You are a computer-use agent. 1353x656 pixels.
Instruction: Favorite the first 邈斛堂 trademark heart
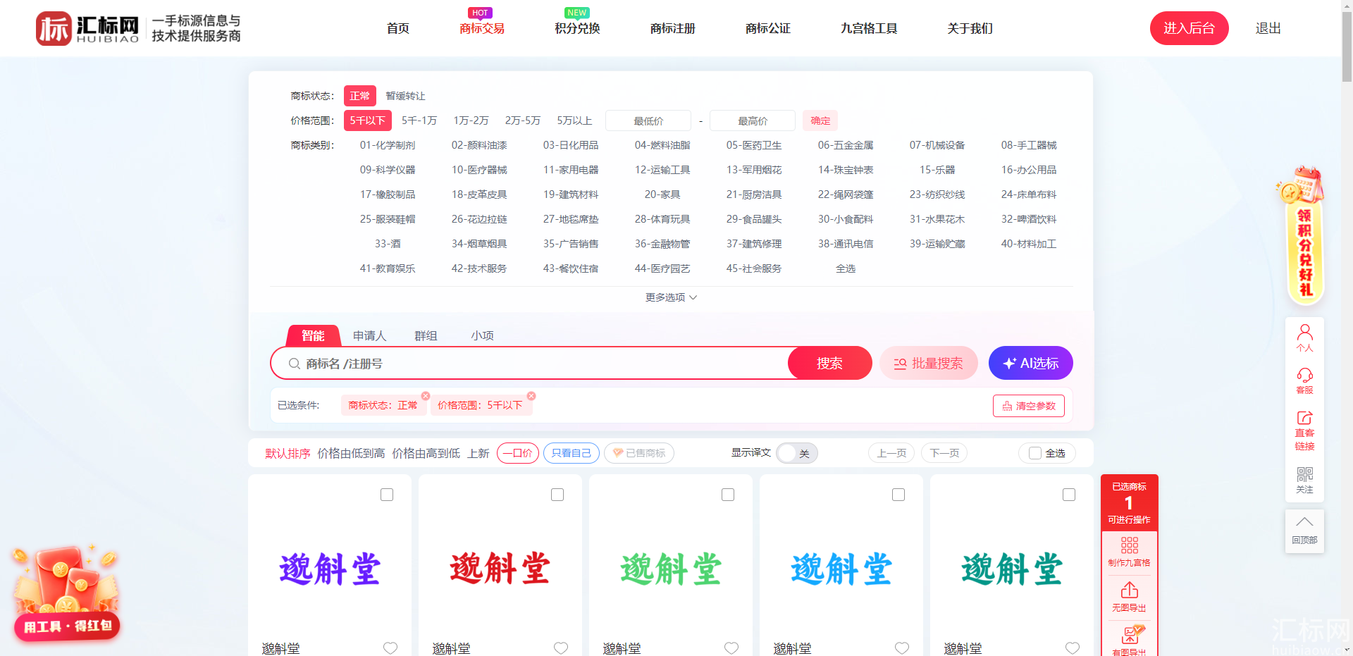click(390, 648)
